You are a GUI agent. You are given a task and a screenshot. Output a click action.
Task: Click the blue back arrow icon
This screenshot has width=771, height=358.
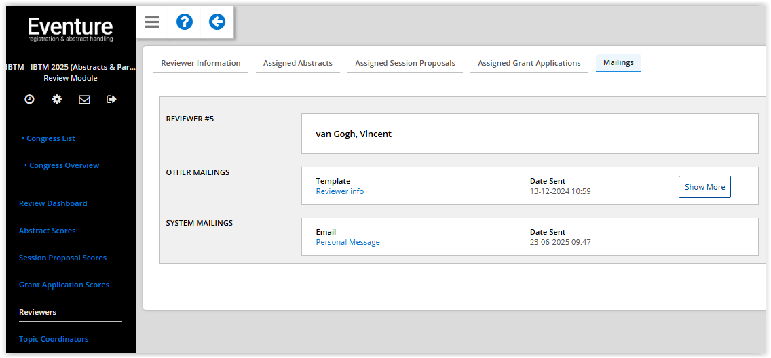pos(217,22)
